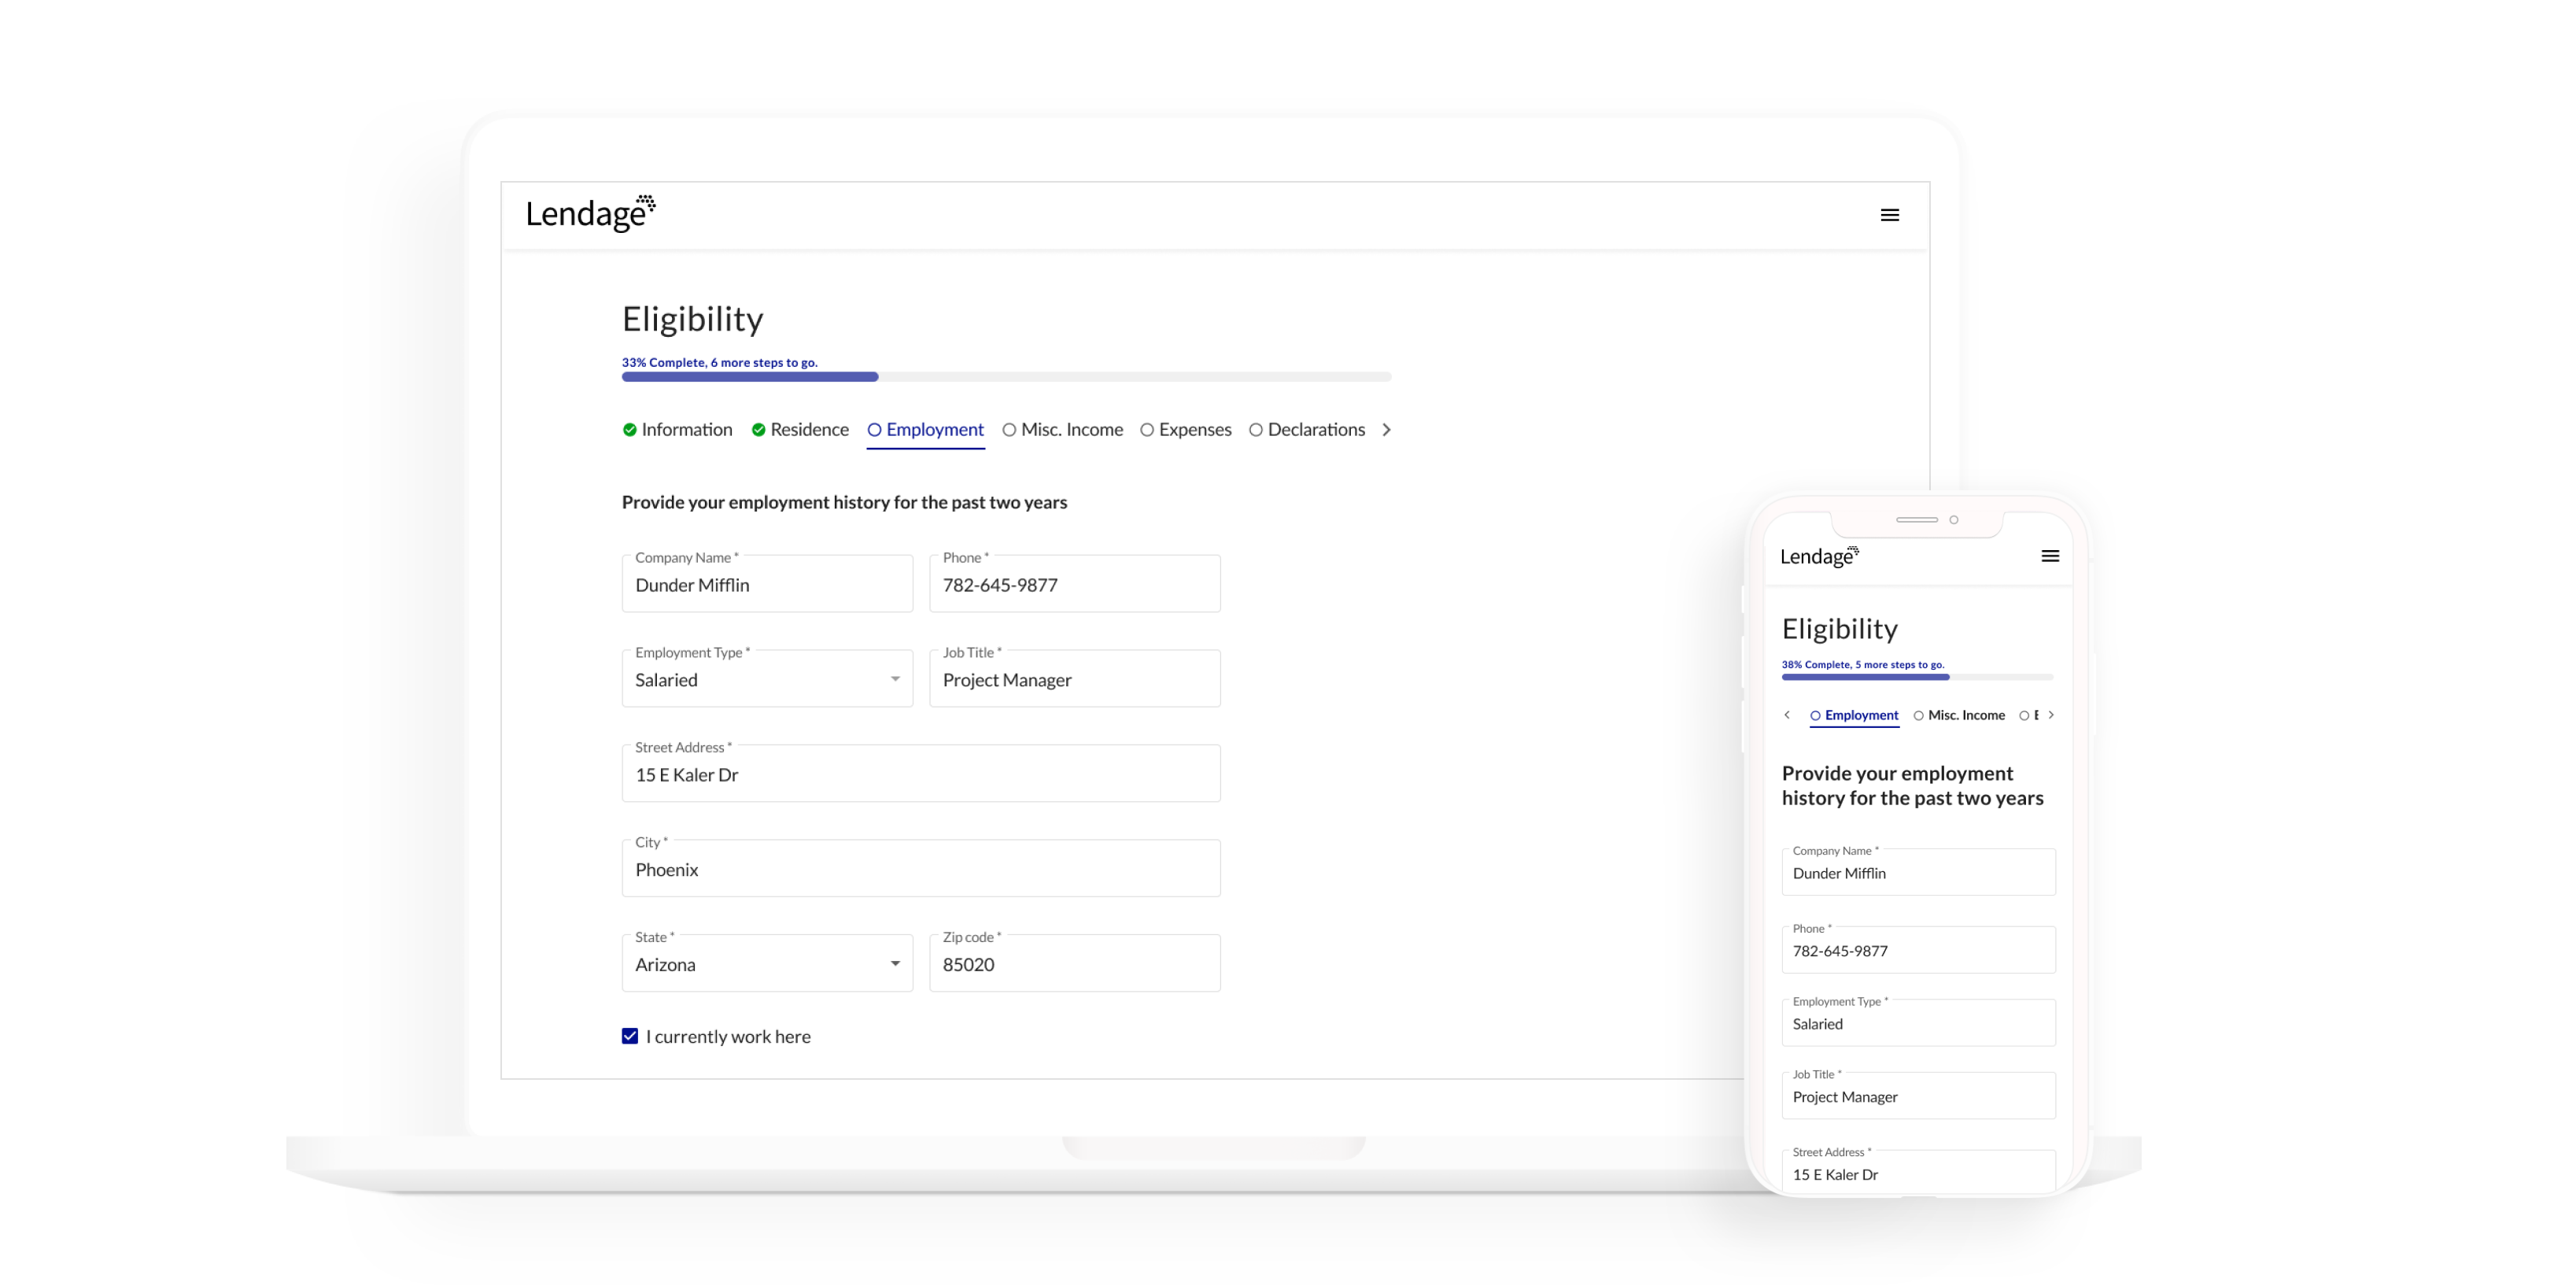Click the Company Name field on desktop
Screen dimensions: 2576x1286
coord(767,583)
